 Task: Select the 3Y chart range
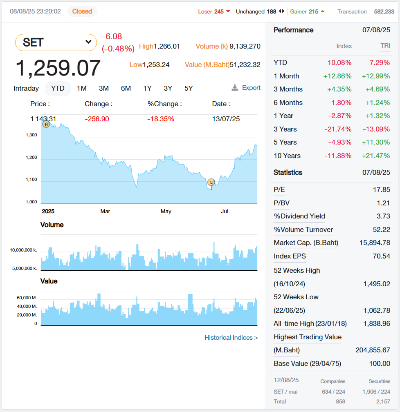[168, 88]
